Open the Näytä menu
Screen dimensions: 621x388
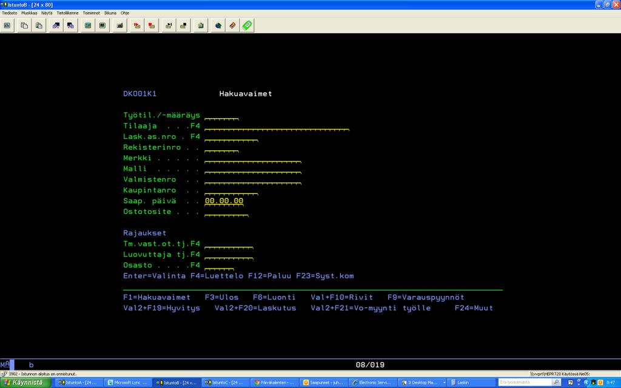click(x=47, y=13)
